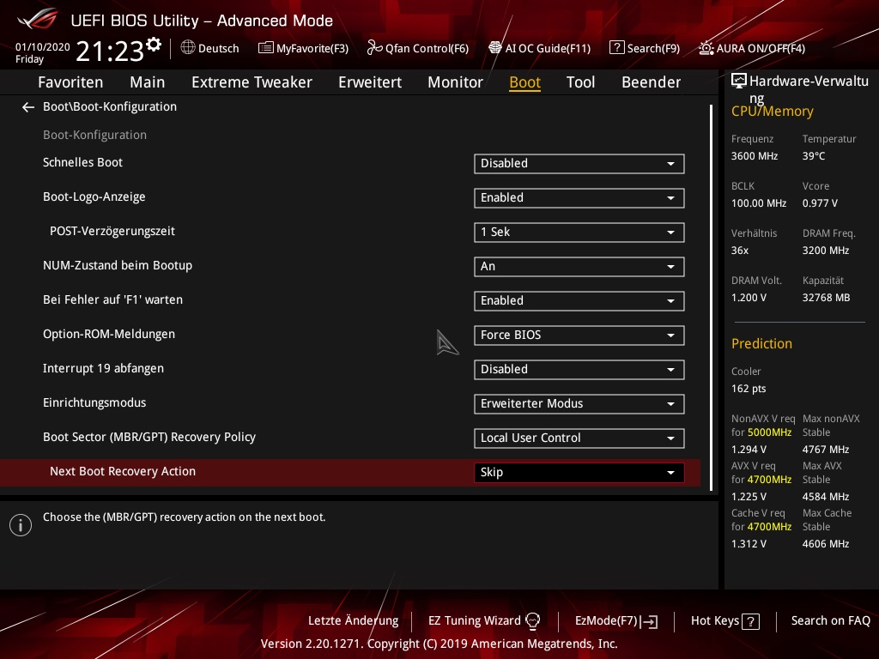Viewport: 879px width, 659px height.
Task: Open Search(F9) tool
Action: tap(645, 48)
